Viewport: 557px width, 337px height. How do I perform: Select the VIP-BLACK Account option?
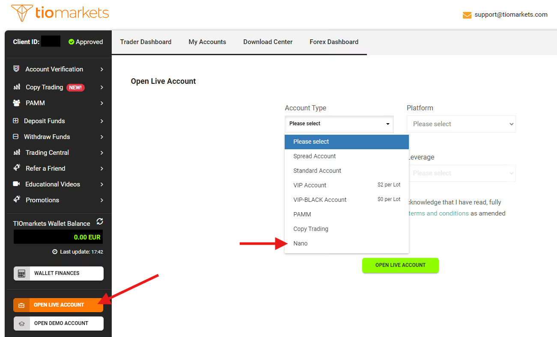319,199
